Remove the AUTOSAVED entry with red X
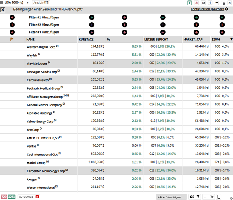The height and width of the screenshot is (200, 233). [x=37, y=197]
